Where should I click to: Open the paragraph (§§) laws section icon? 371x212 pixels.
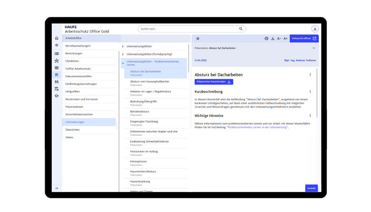[57, 82]
